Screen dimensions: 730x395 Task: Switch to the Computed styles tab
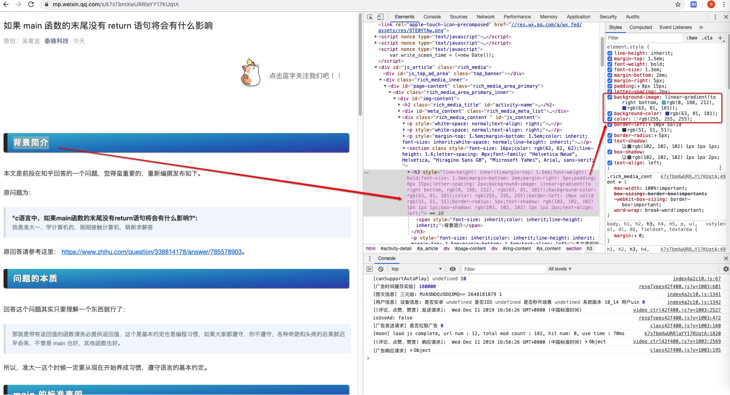(x=641, y=27)
